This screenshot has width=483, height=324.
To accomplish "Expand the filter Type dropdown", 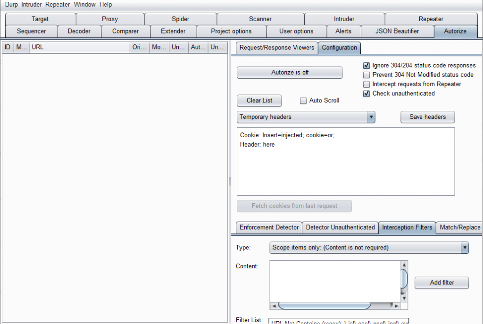I will click(x=369, y=248).
